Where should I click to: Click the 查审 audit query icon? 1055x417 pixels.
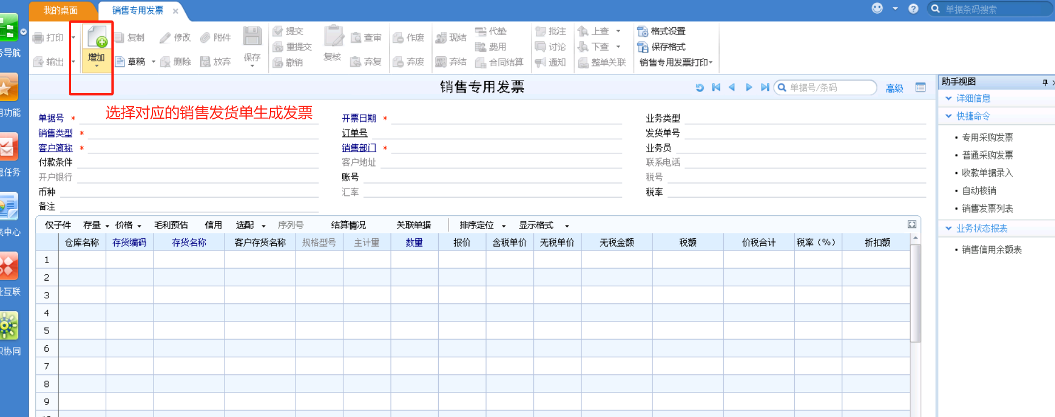click(356, 38)
